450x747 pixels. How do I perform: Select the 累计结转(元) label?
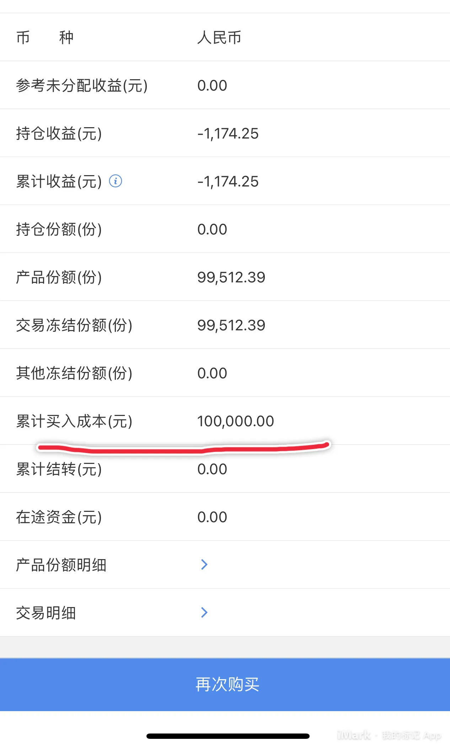(59, 469)
